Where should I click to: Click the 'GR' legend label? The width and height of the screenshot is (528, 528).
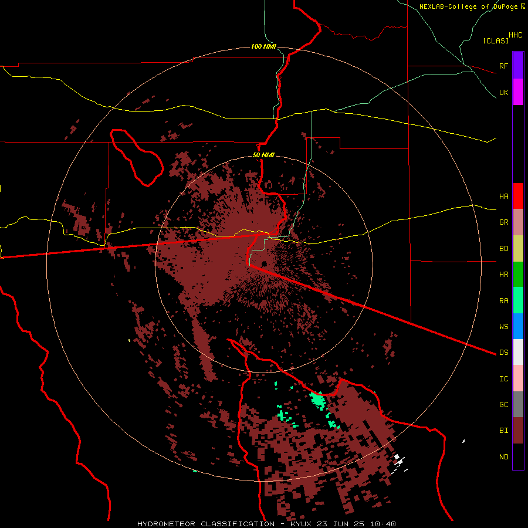pos(503,222)
